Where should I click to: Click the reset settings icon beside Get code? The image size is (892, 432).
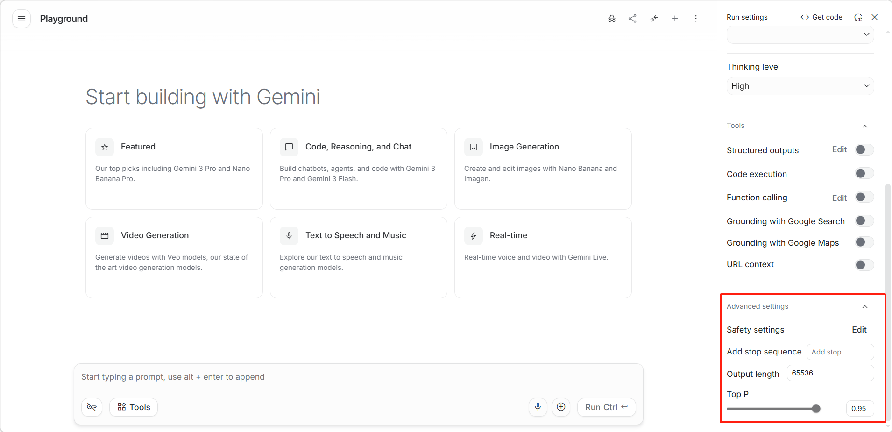858,17
